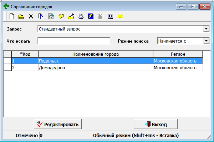The width and height of the screenshot is (214, 142).
Task: Click the code cell with value 2
Action: [25, 67]
